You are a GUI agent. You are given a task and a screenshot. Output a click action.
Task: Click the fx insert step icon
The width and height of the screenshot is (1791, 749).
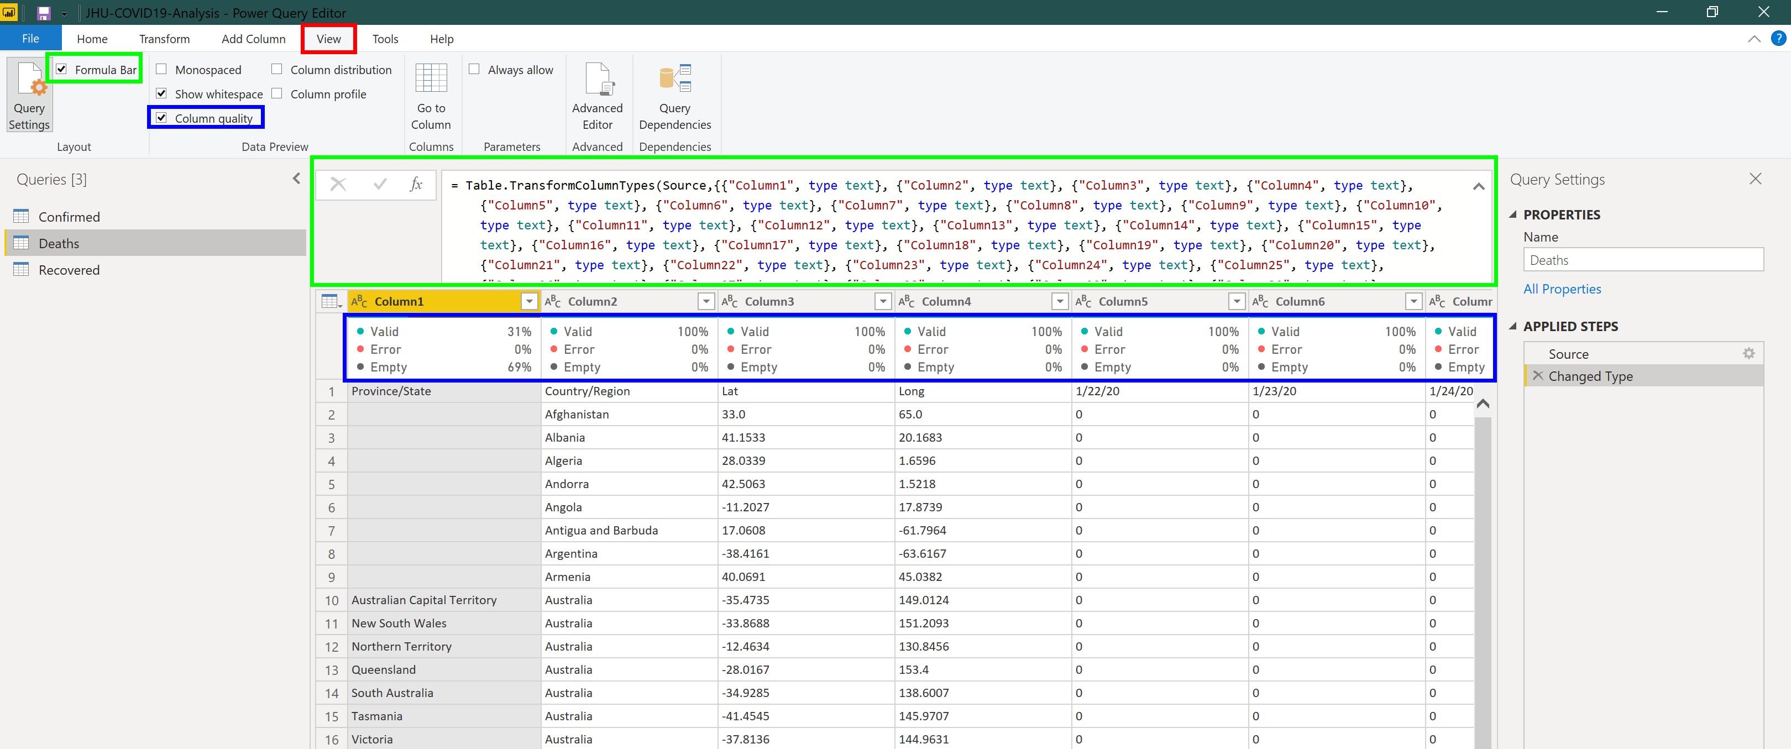click(x=416, y=184)
